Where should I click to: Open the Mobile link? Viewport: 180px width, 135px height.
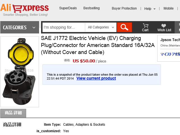(168, 8)
